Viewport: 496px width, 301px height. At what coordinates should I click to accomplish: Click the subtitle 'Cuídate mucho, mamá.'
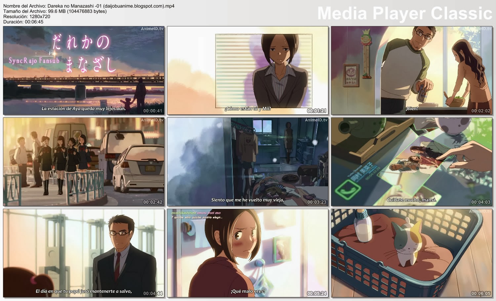click(x=412, y=200)
